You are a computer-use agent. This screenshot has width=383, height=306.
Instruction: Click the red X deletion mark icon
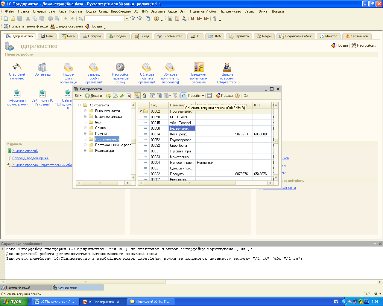tap(129, 96)
